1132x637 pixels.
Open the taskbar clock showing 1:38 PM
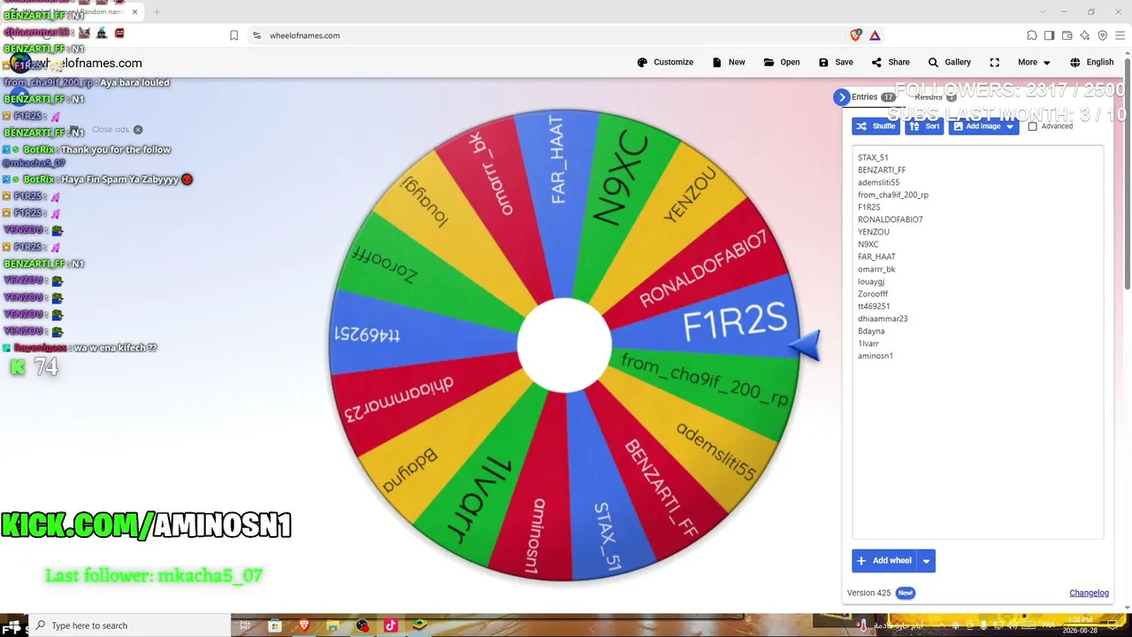[1079, 625]
